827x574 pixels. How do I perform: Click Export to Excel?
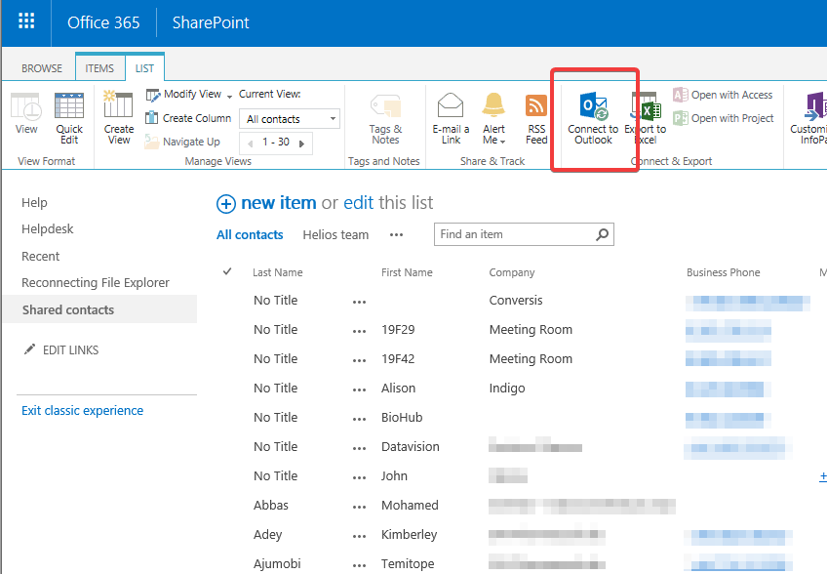coord(646,118)
